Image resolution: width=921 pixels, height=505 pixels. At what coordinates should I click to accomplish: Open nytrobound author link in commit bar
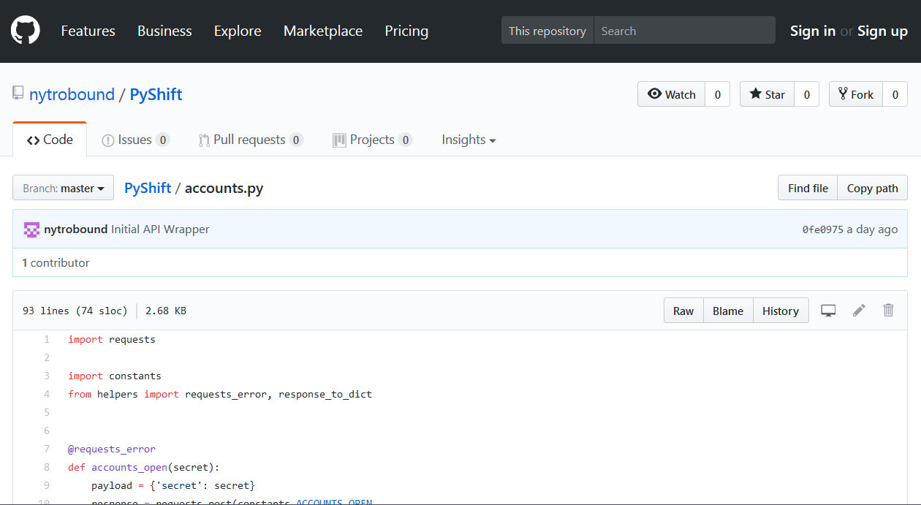click(76, 229)
